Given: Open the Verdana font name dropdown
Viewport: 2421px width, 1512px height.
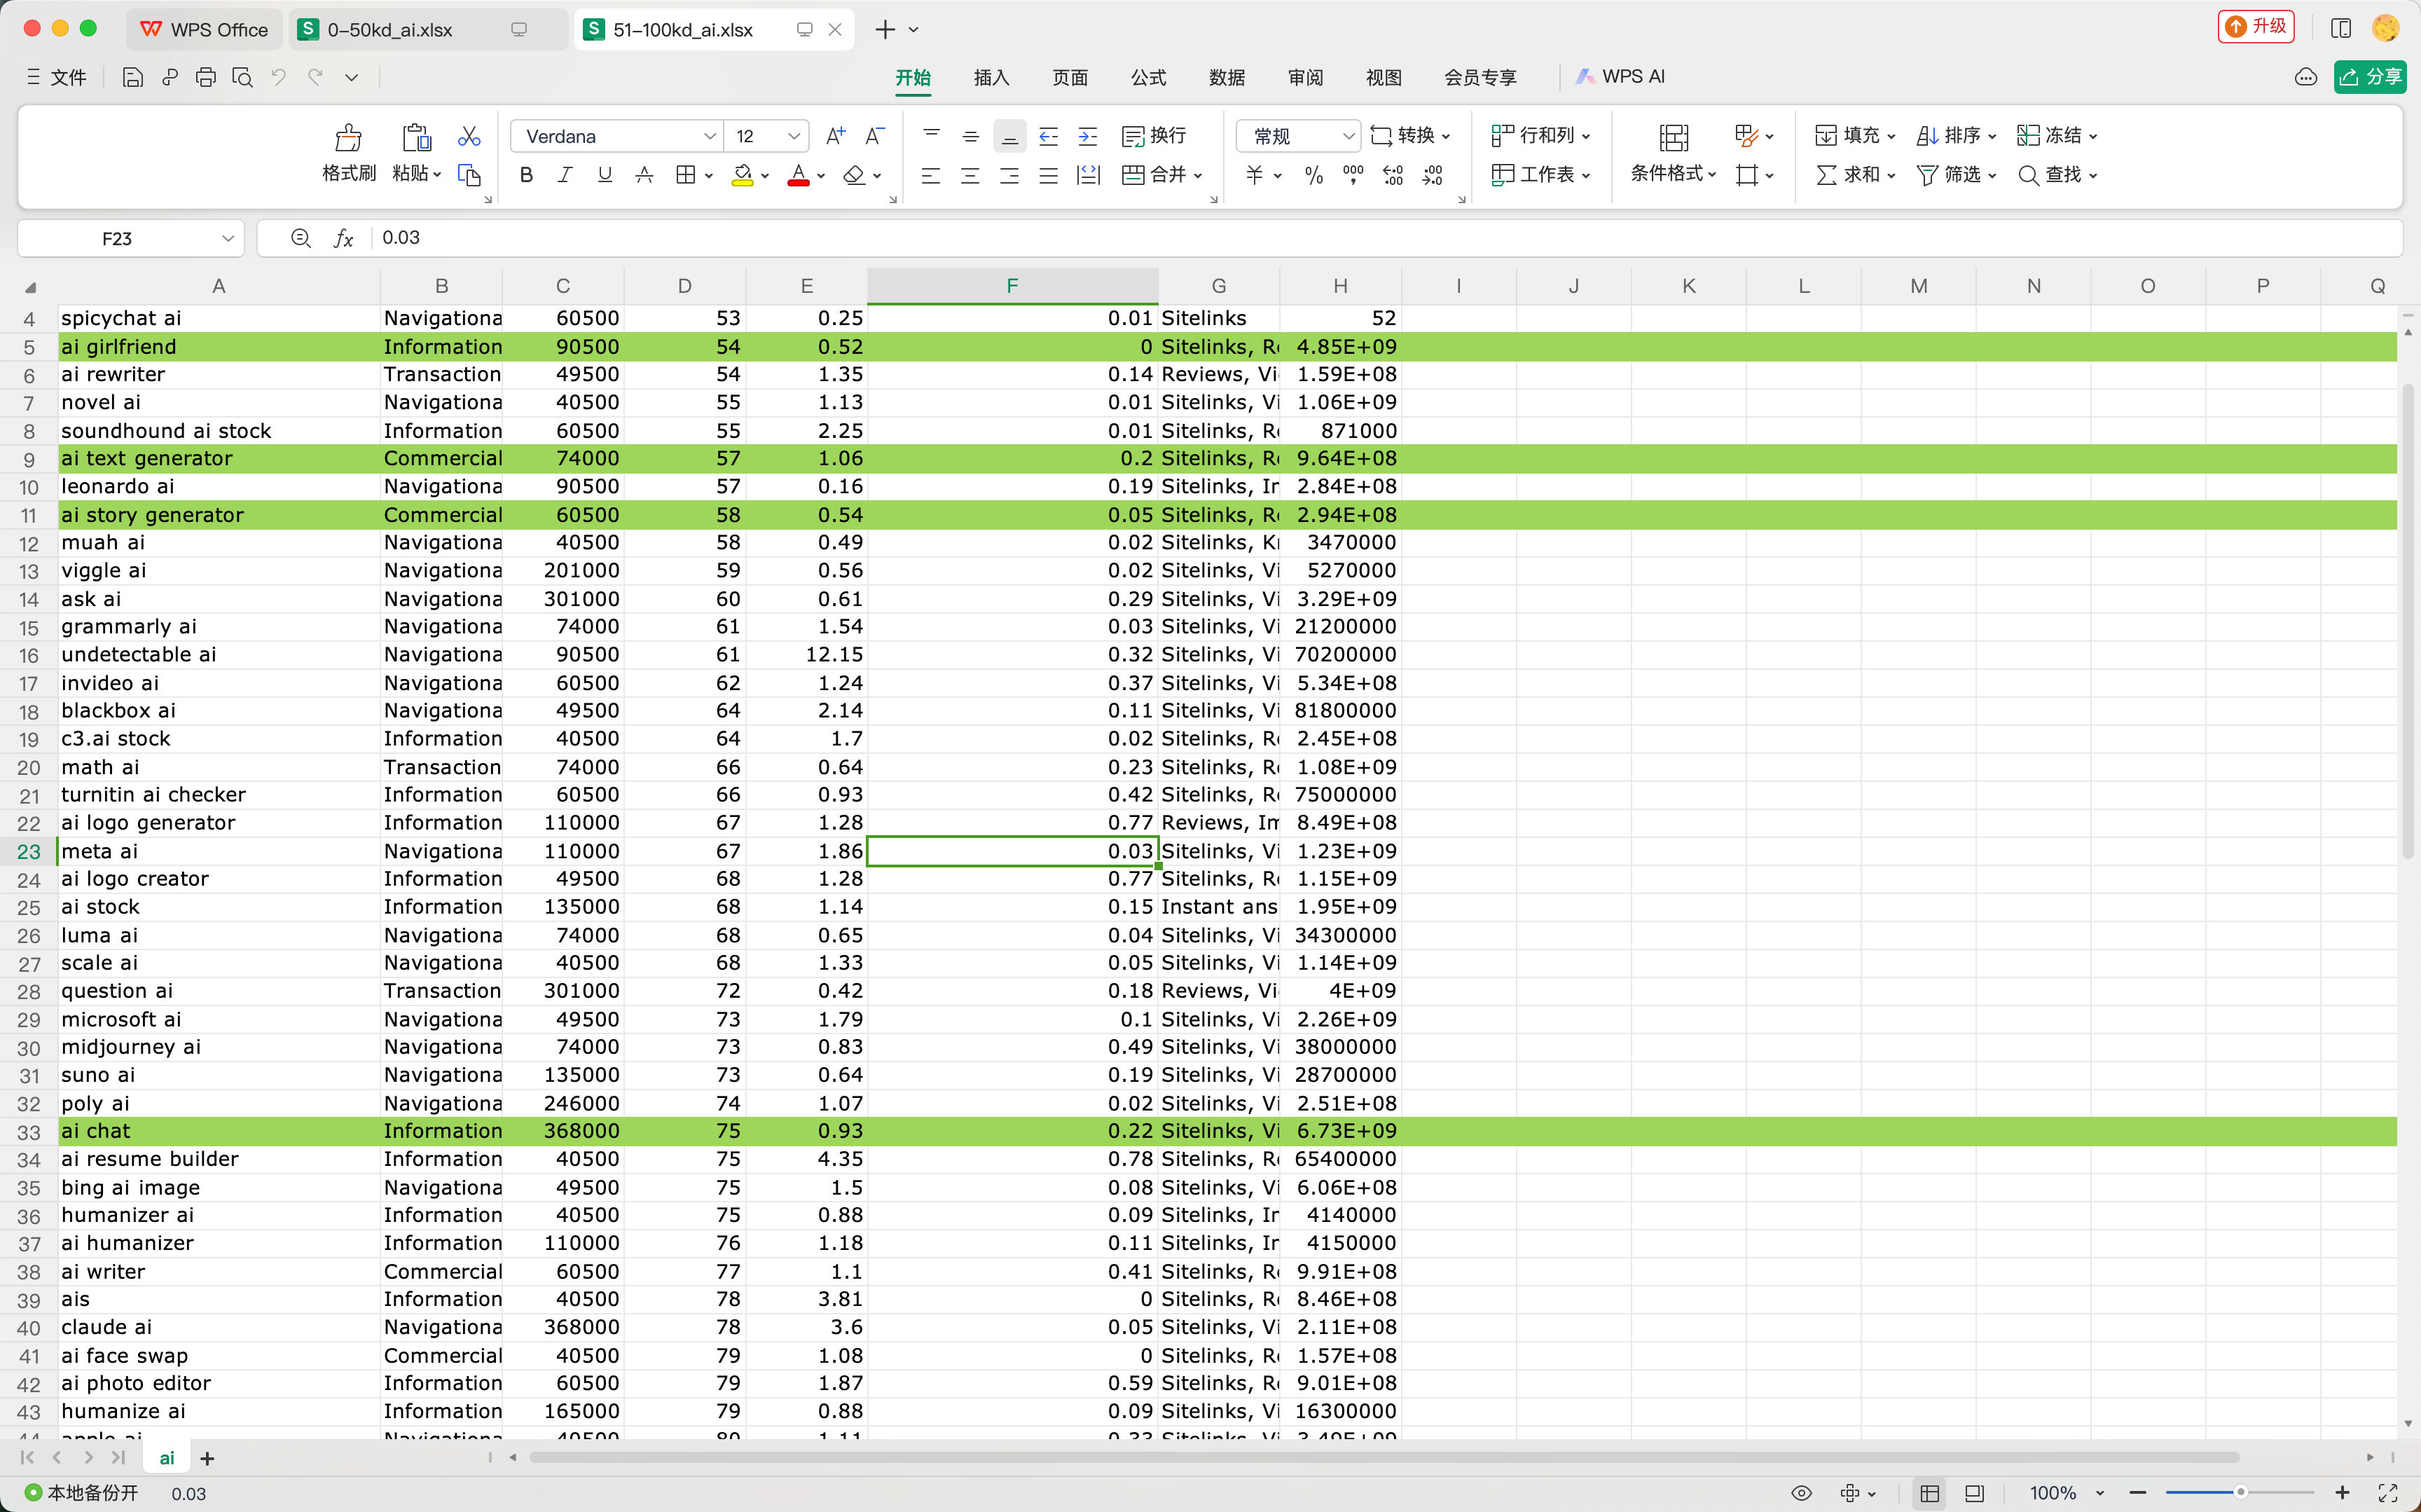Looking at the screenshot, I should (x=710, y=136).
